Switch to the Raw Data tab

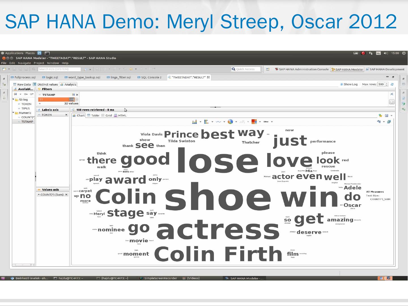[22, 84]
